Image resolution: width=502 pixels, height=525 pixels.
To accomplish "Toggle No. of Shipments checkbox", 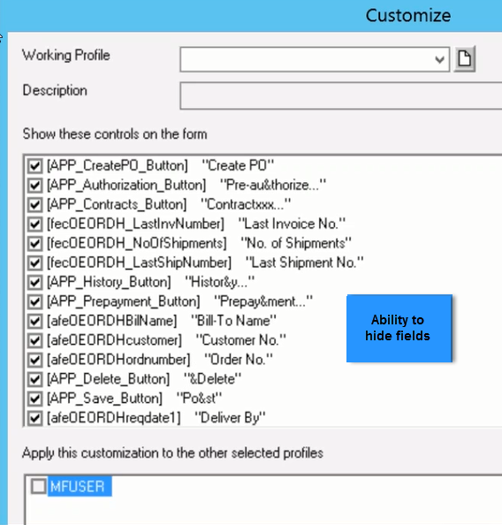I will pyautogui.click(x=35, y=243).
